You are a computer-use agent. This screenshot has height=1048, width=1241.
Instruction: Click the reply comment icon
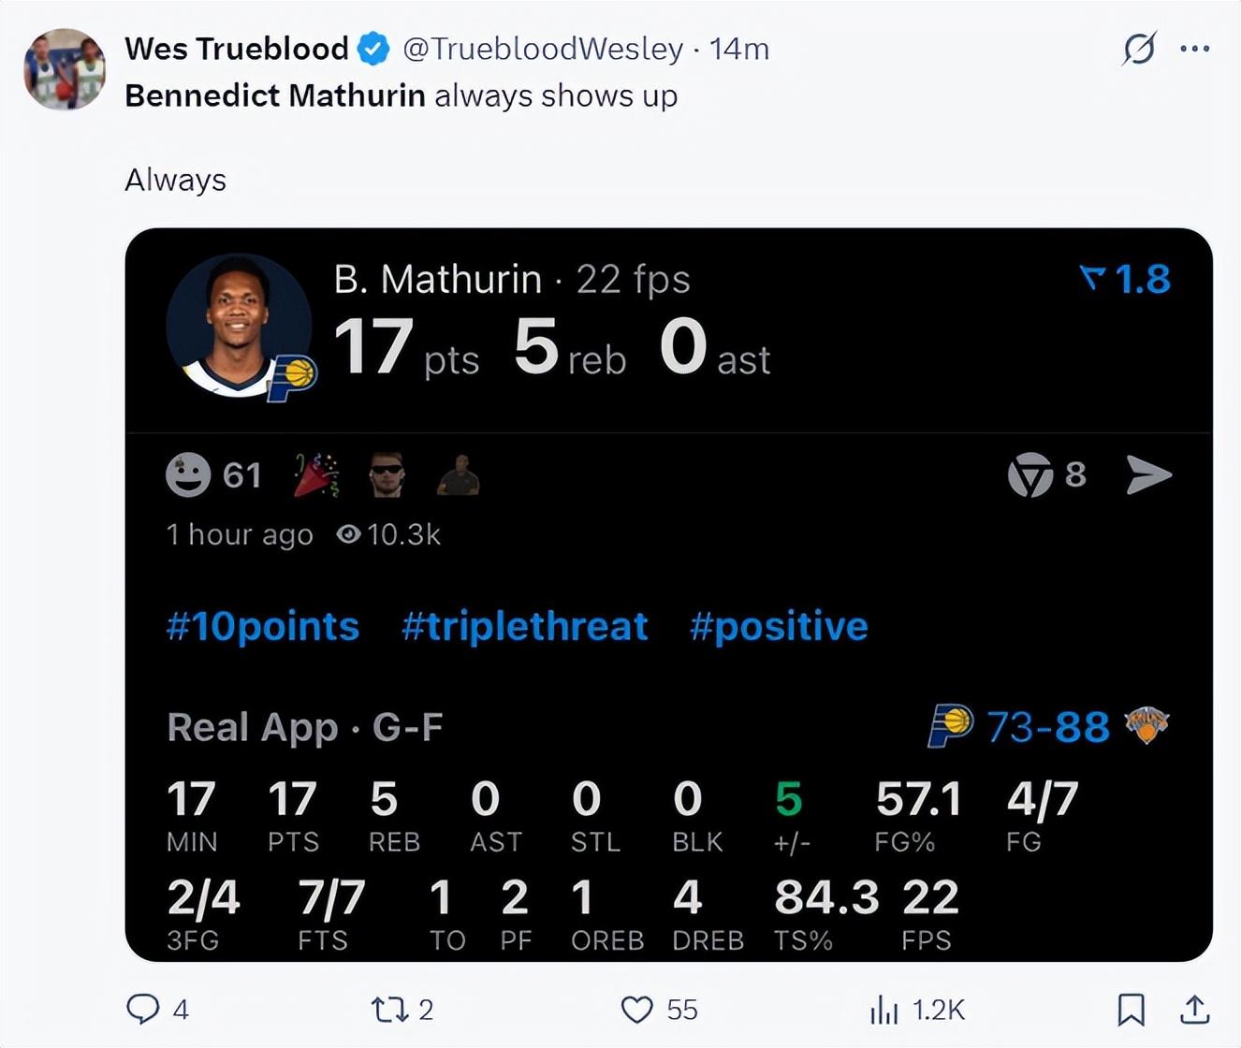142,1009
